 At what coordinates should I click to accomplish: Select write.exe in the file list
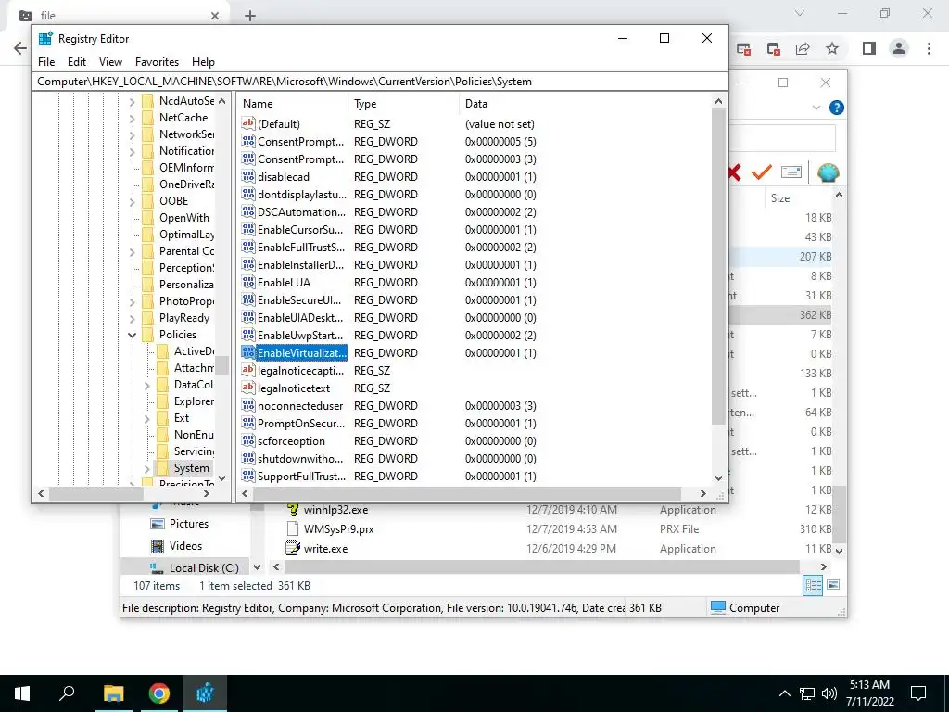(325, 549)
